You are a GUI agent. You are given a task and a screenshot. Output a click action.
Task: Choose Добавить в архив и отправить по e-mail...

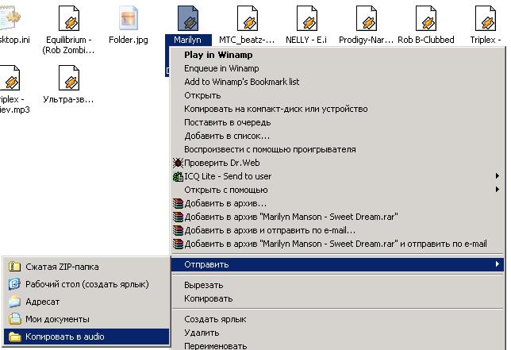337,230
